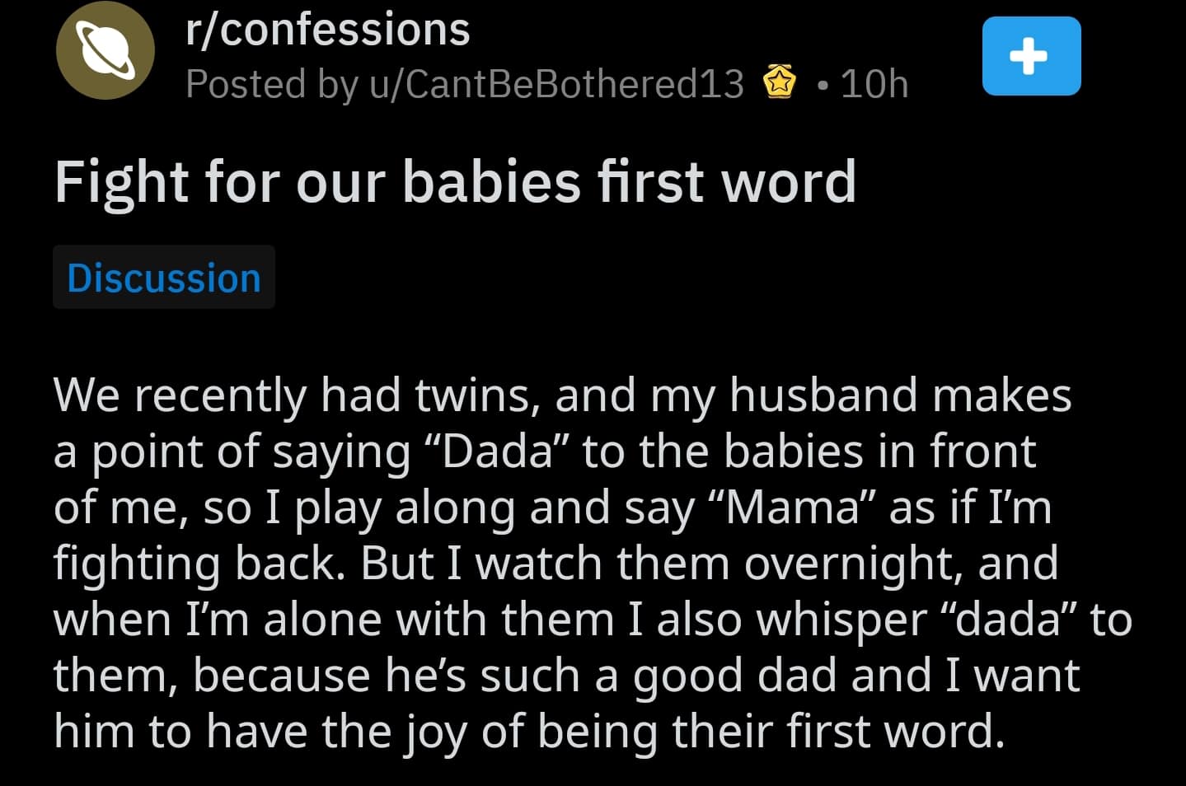Click the line starting "them, because he's such"
Image resolution: width=1186 pixels, height=786 pixels.
tap(566, 676)
